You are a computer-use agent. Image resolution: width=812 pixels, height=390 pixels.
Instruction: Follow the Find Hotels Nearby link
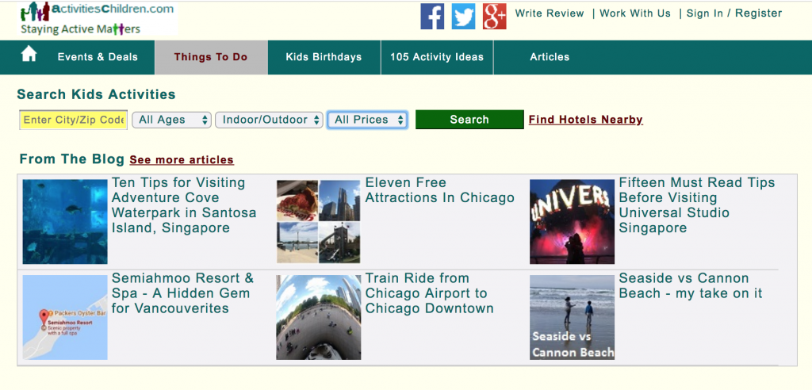586,120
